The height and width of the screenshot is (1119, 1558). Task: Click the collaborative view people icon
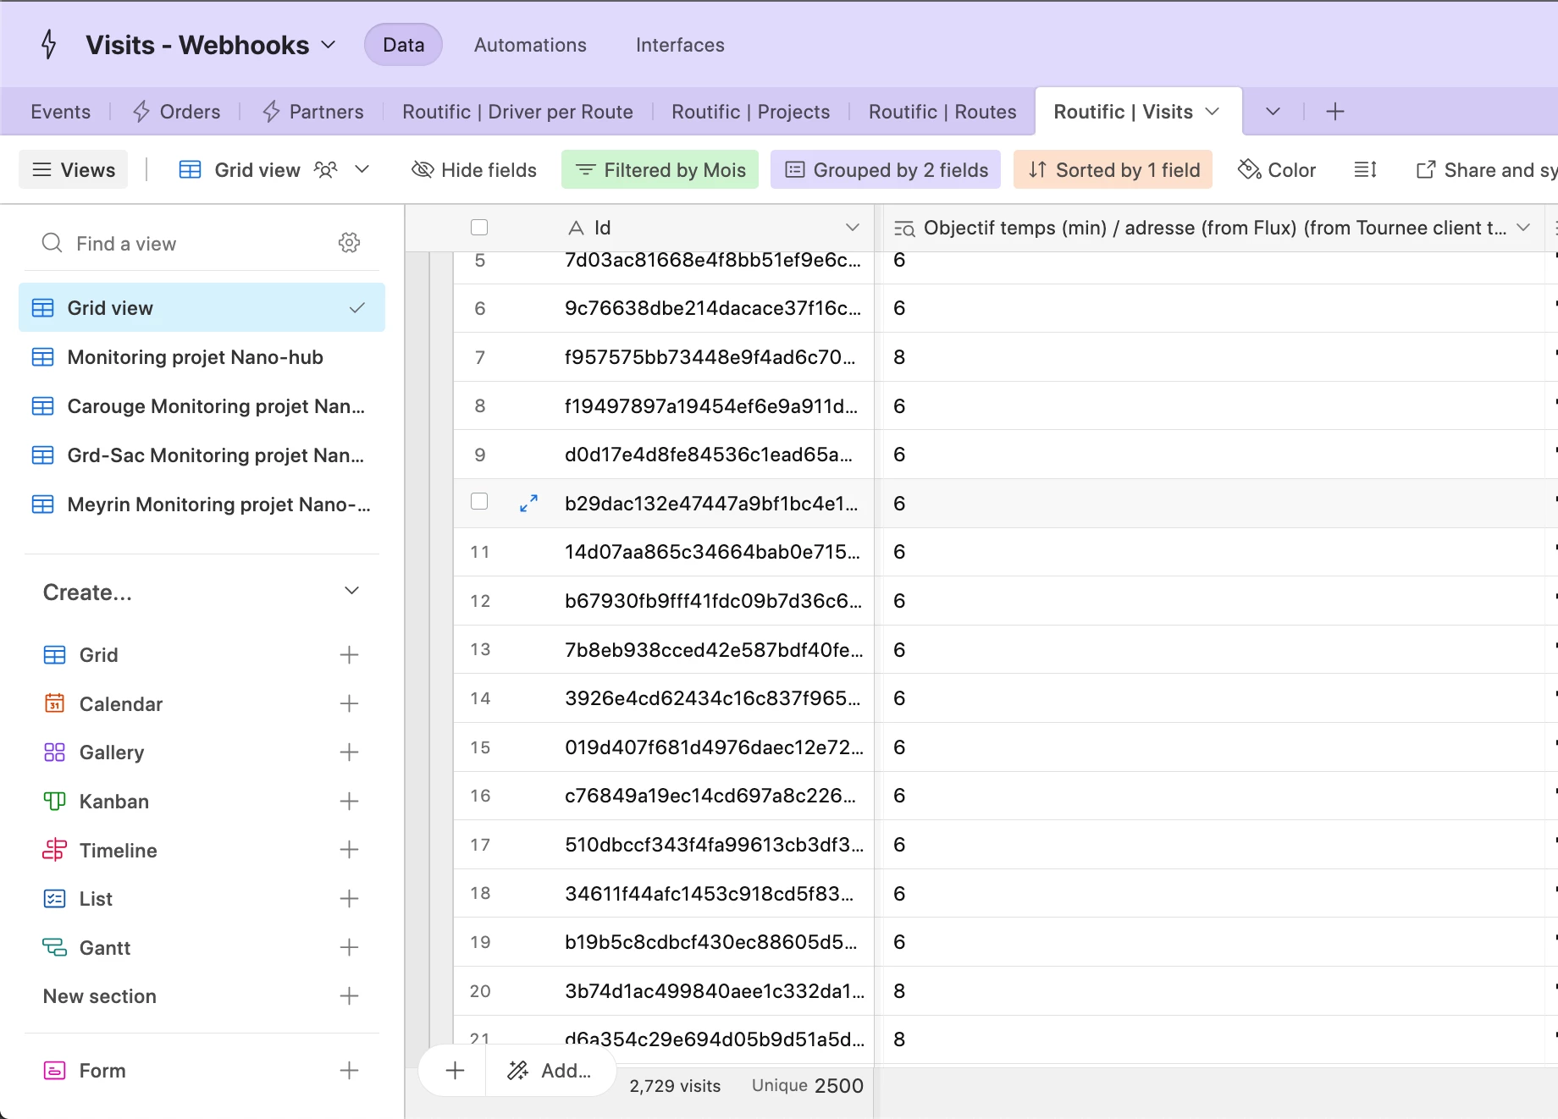pos(326,170)
